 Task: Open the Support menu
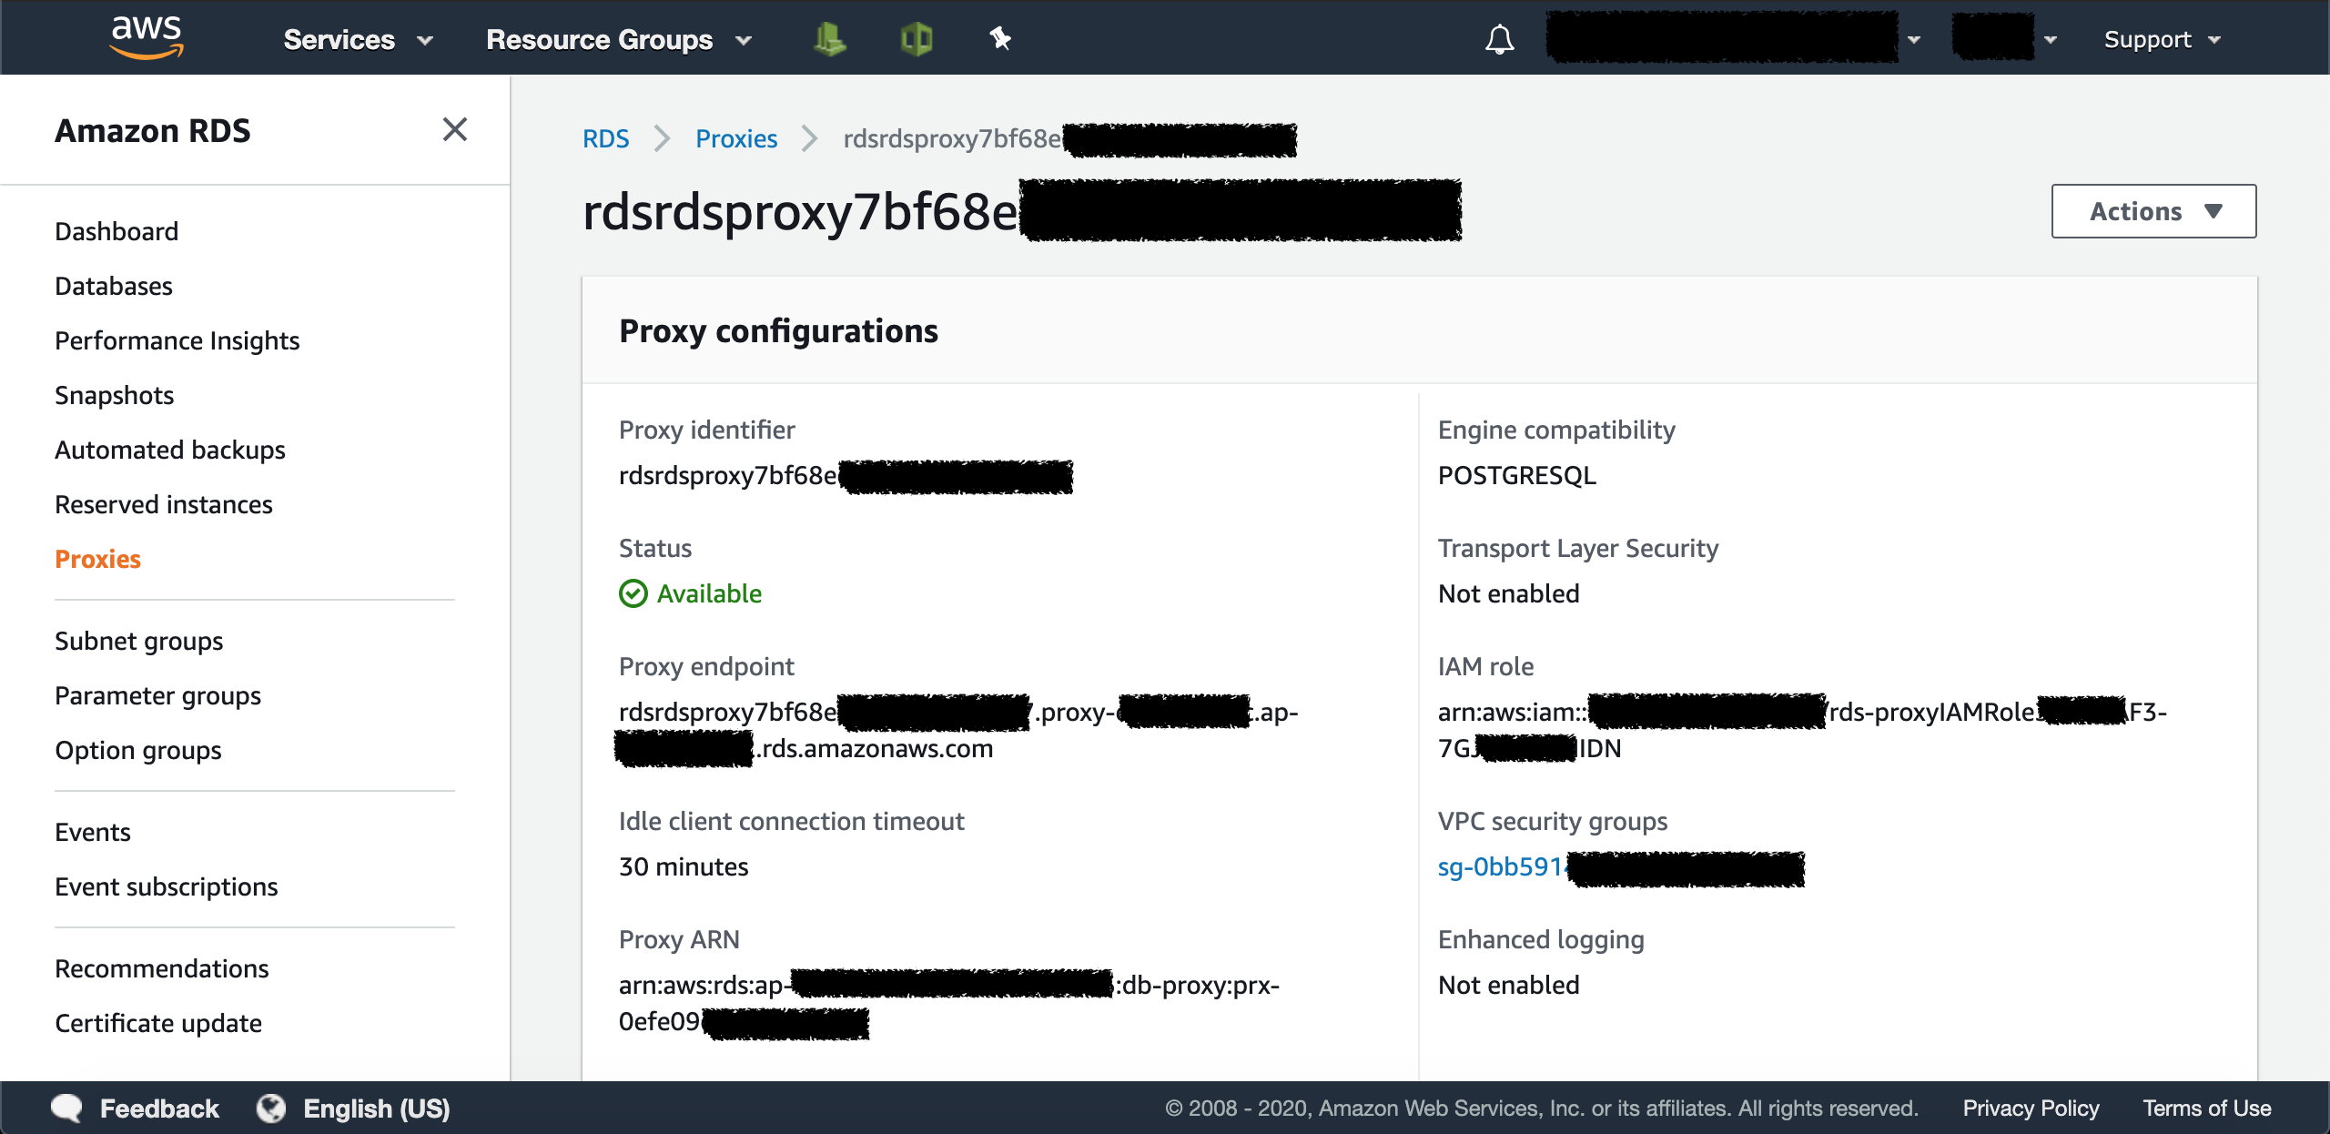tap(2163, 39)
